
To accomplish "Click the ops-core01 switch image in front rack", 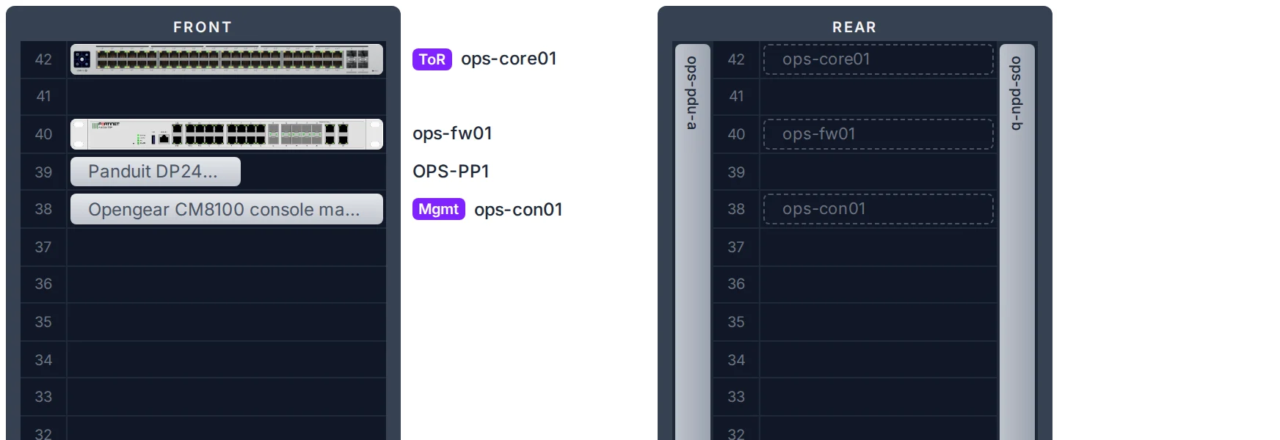I will (x=227, y=59).
